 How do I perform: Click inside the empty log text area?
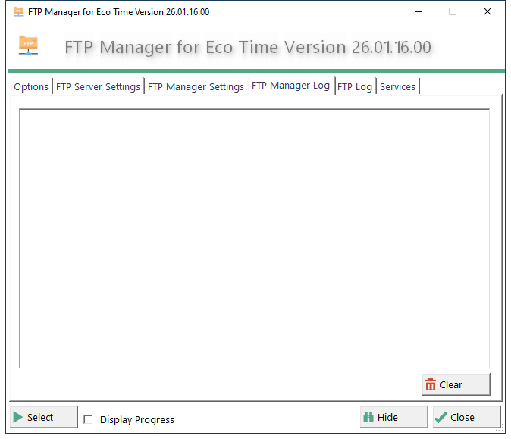click(254, 239)
